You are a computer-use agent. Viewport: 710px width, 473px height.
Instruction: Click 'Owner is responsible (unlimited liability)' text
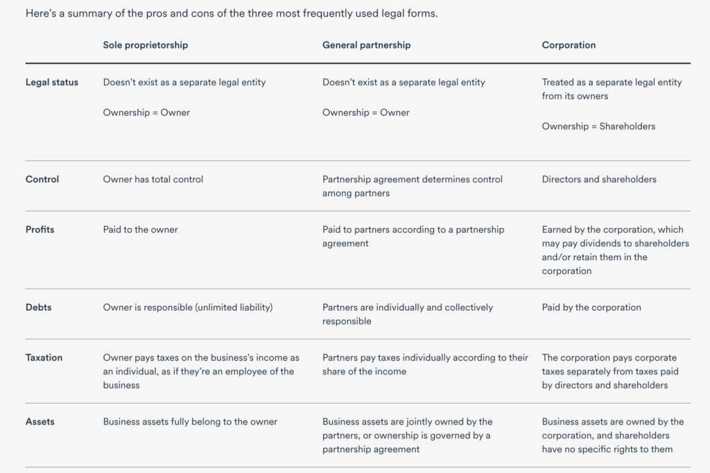(188, 307)
